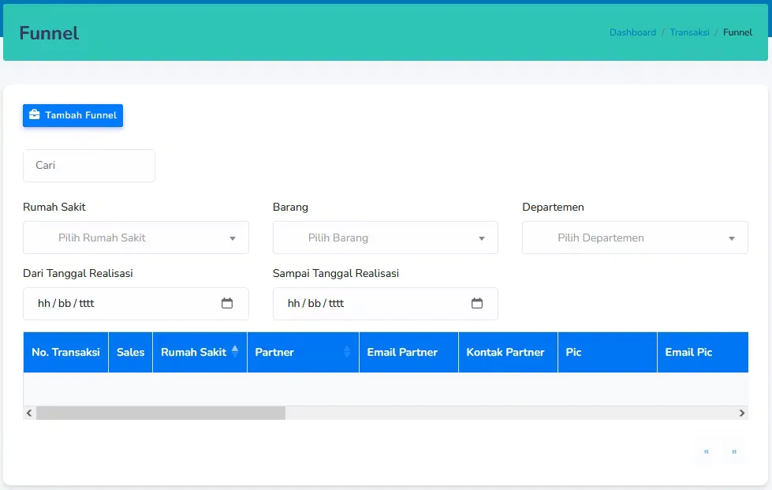Click the scrollbar right arrow
Image resolution: width=772 pixels, height=490 pixels.
coord(742,413)
